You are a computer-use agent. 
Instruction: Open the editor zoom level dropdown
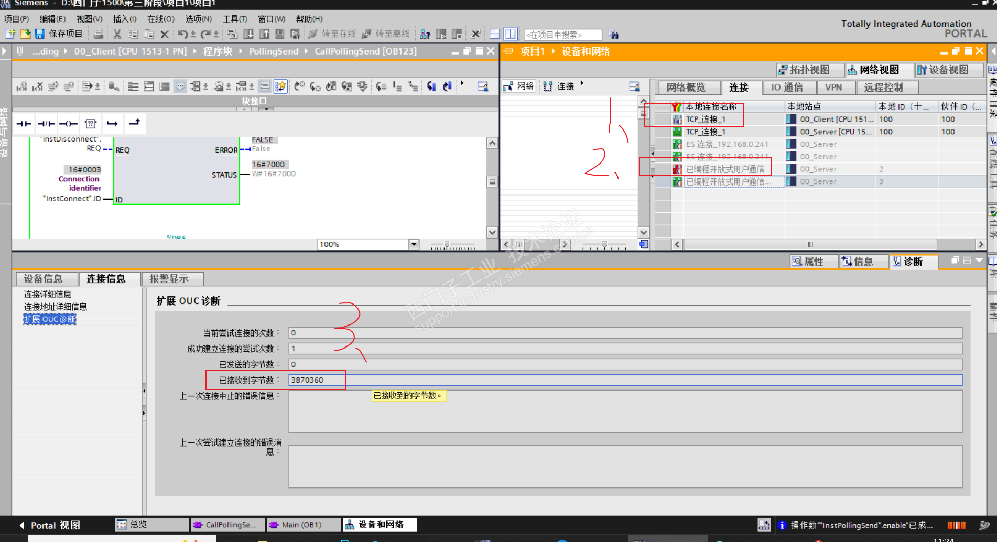pyautogui.click(x=414, y=244)
